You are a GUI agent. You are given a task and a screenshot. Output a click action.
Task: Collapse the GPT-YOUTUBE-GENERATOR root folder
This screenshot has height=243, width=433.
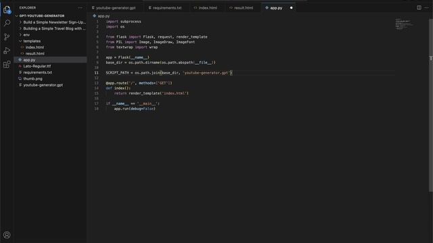click(41, 16)
